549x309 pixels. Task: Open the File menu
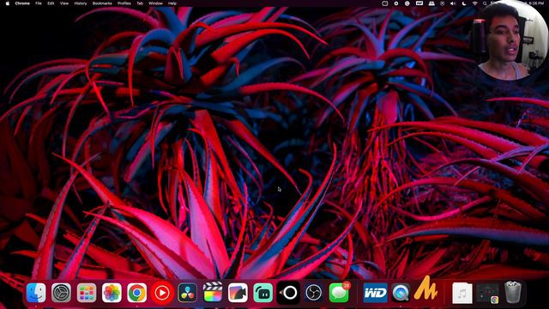(x=39, y=3)
